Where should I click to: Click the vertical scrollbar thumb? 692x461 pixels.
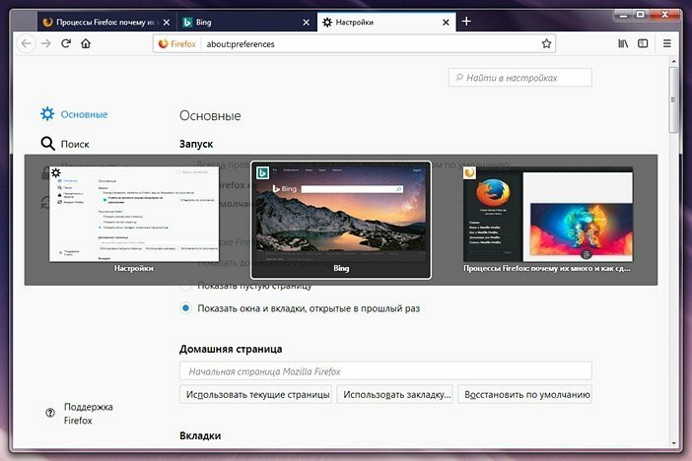(673, 99)
